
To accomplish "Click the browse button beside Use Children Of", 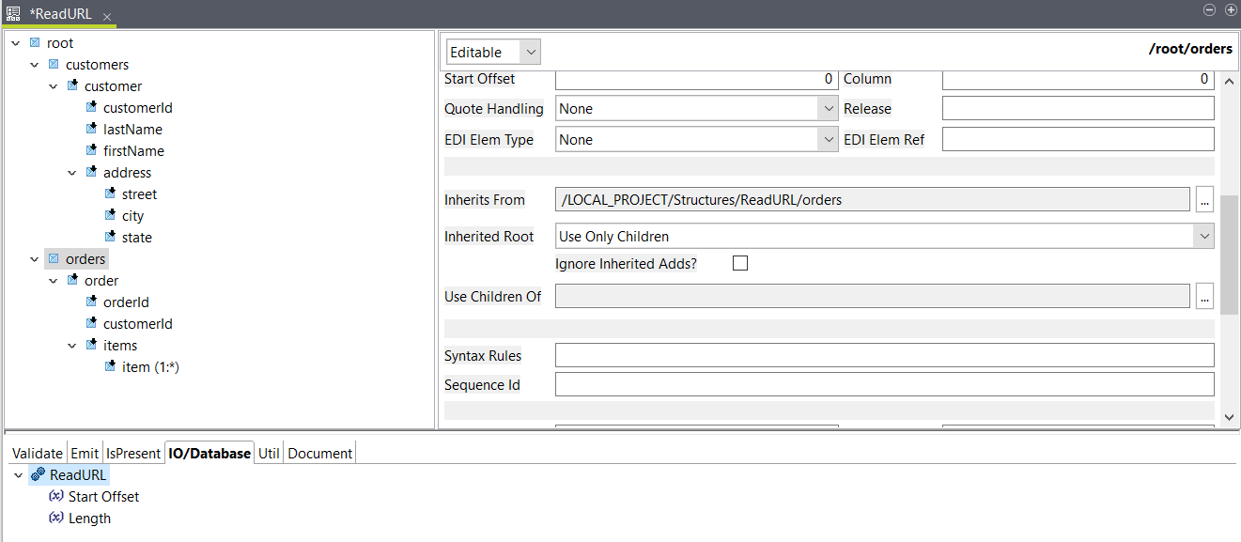I will pyautogui.click(x=1204, y=297).
